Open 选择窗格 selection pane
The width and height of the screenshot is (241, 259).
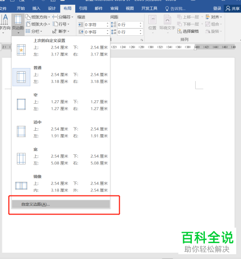coord(188,31)
